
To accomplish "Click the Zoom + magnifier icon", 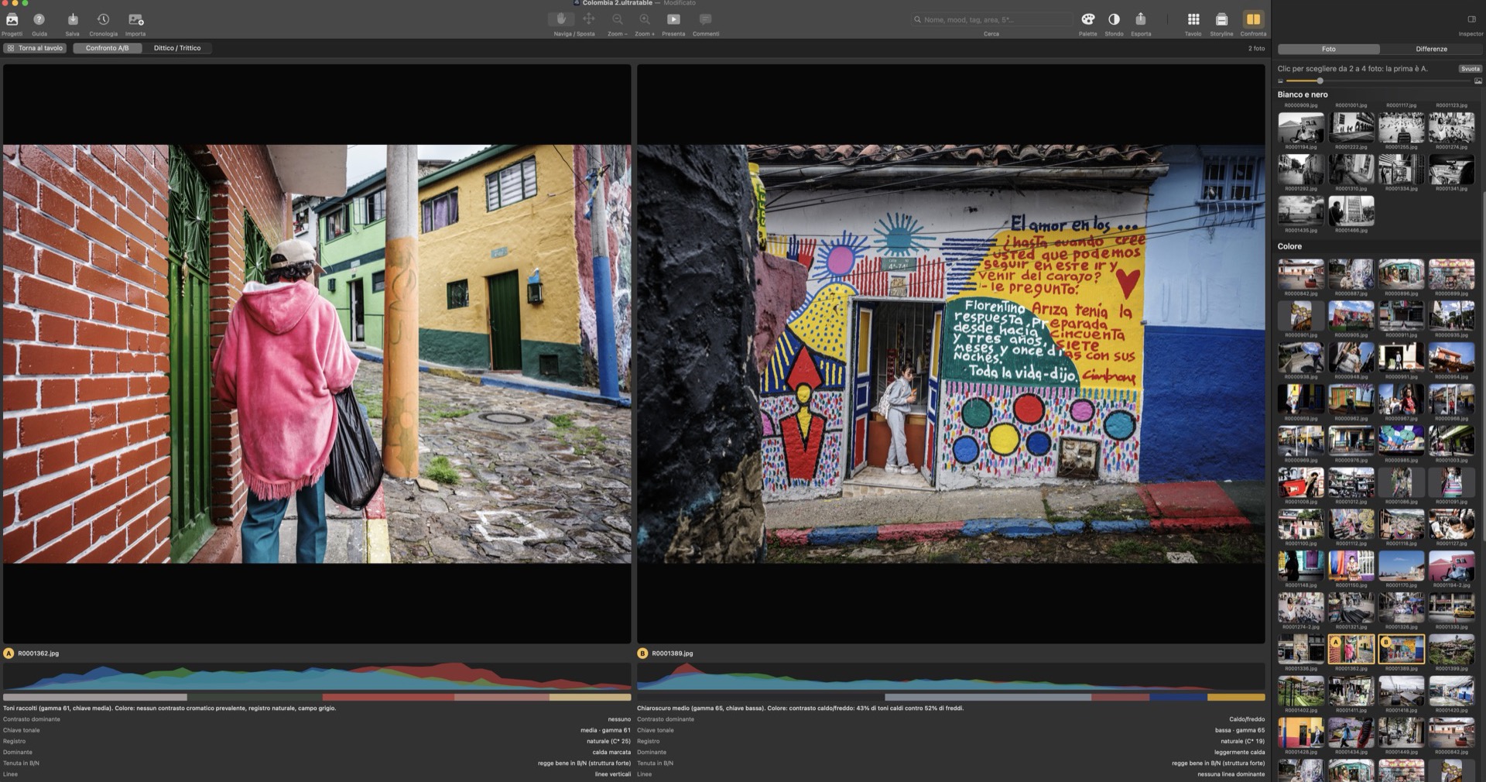I will click(x=645, y=19).
